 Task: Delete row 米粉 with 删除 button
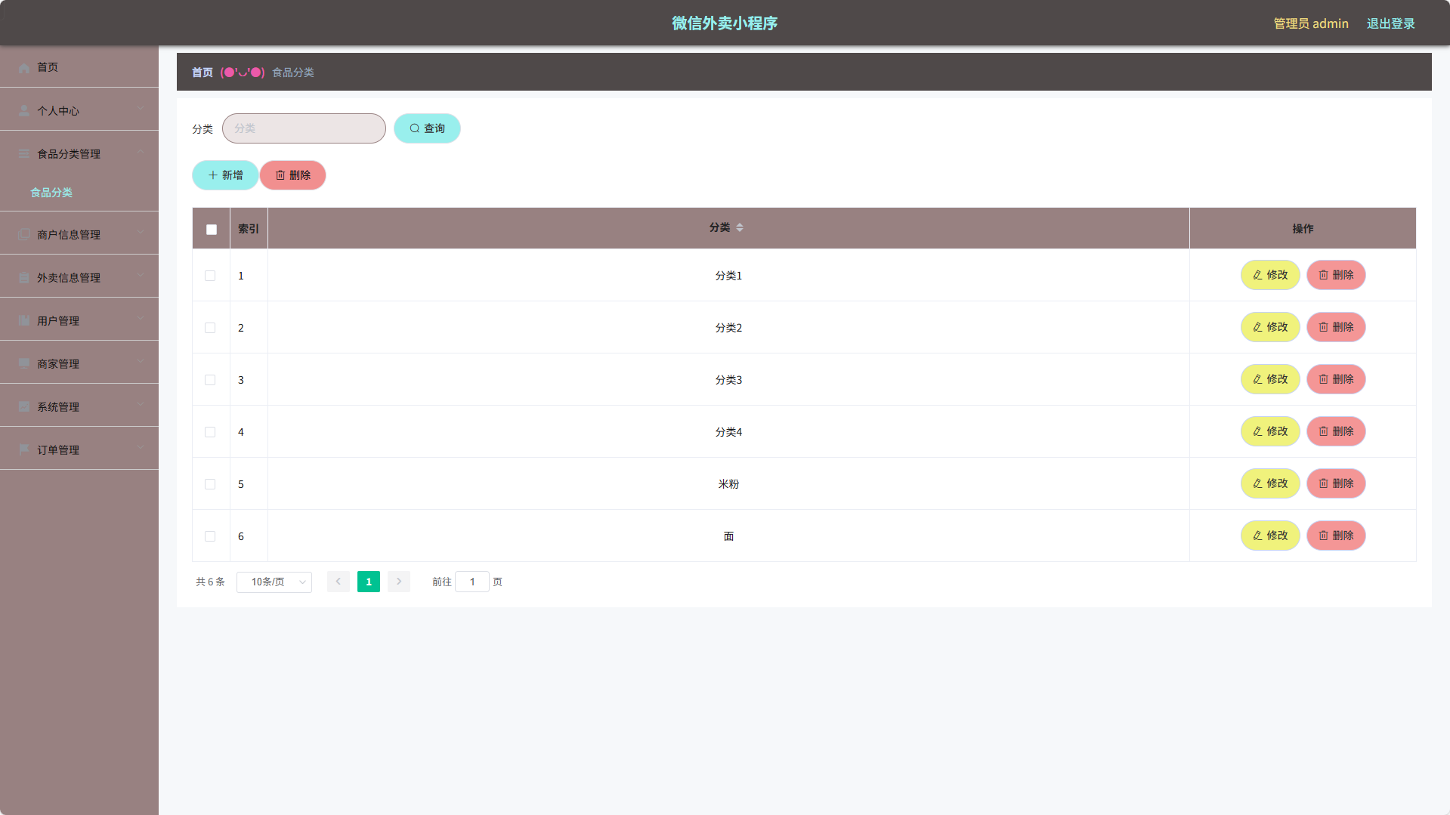[1336, 483]
